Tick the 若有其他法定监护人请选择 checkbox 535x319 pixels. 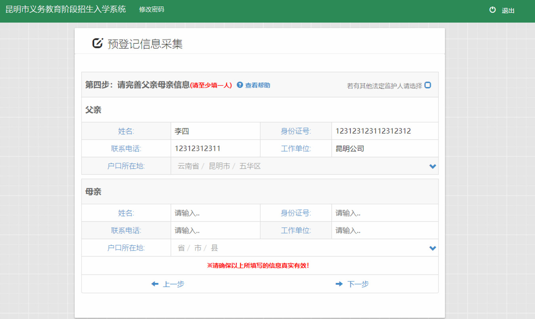(428, 85)
